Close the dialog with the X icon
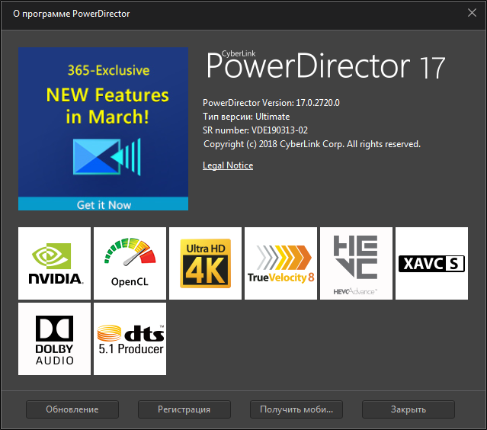The image size is (487, 430). 472,12
